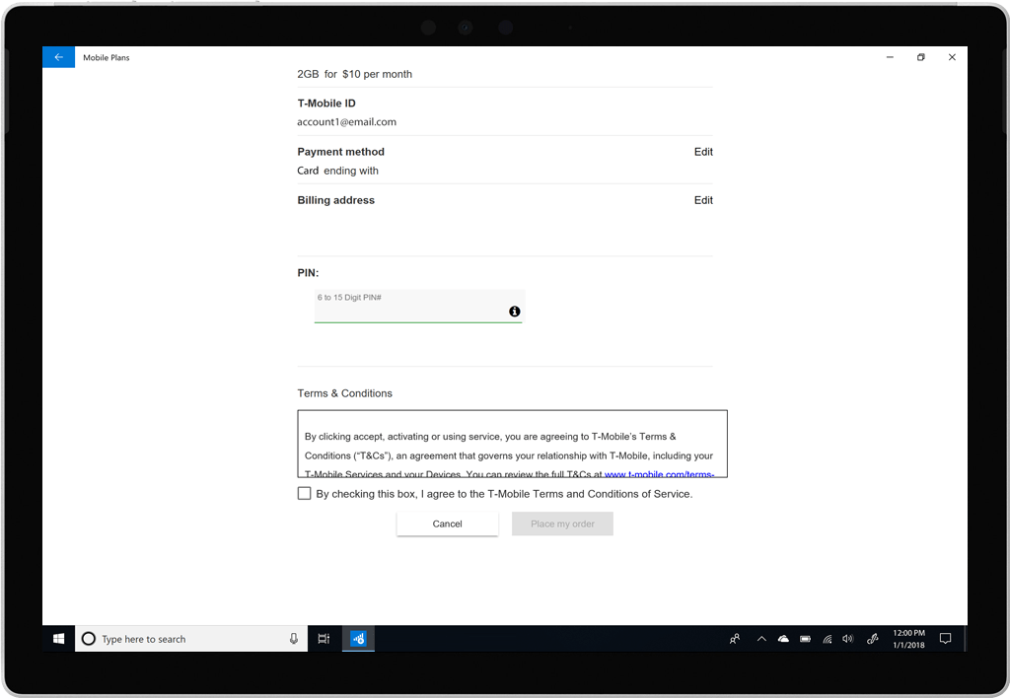Focus the 6 to 15 Digit PIN field
The height and width of the screenshot is (698, 1010).
[418, 306]
